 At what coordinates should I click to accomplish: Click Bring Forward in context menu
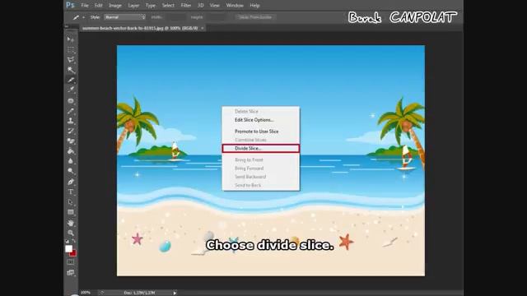(x=261, y=168)
